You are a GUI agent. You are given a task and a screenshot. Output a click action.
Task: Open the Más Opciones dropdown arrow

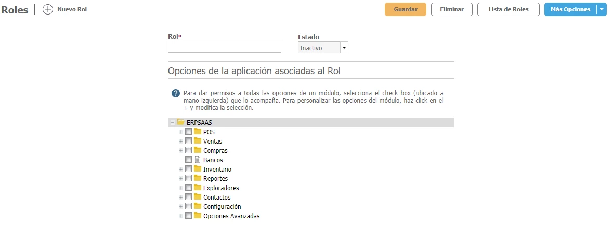click(600, 10)
